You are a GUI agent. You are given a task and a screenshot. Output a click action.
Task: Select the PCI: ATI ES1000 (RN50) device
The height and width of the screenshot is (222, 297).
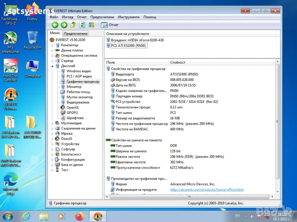tap(129, 46)
